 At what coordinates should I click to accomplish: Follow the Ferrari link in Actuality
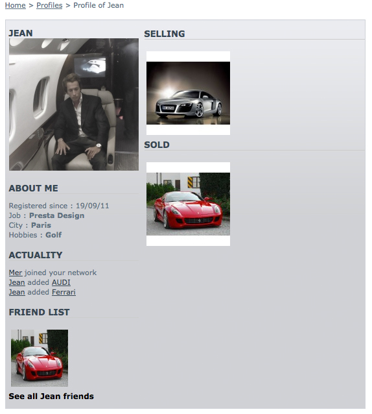[x=64, y=292]
